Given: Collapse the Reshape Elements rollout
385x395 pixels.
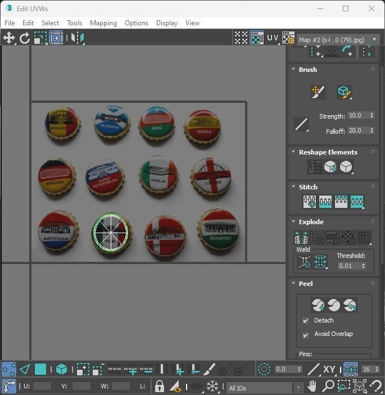Looking at the screenshot, I should (293, 152).
